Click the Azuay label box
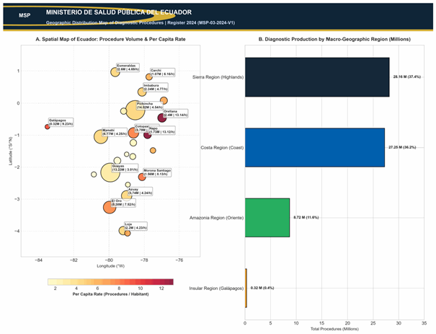The height and width of the screenshot is (334, 436). tap(140, 191)
